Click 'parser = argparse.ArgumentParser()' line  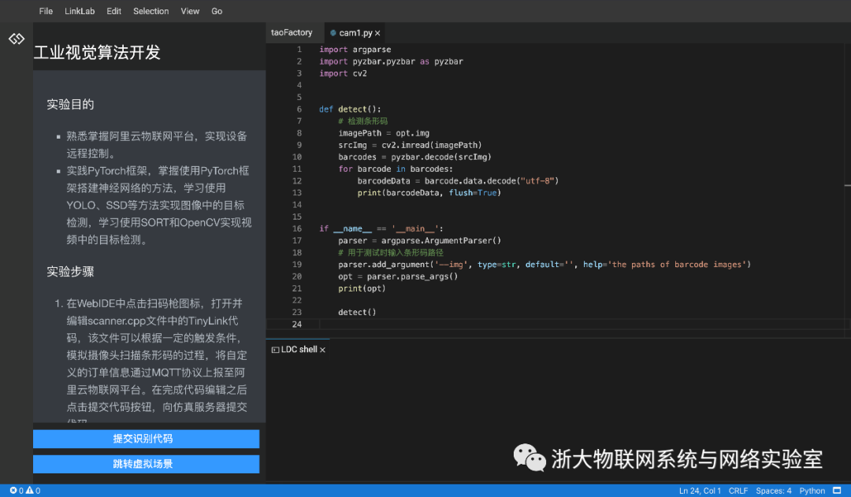[x=419, y=240]
